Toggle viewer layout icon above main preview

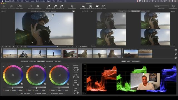(73, 11)
